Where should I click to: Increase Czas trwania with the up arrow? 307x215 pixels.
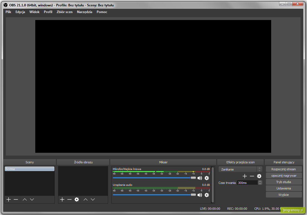click(260, 181)
